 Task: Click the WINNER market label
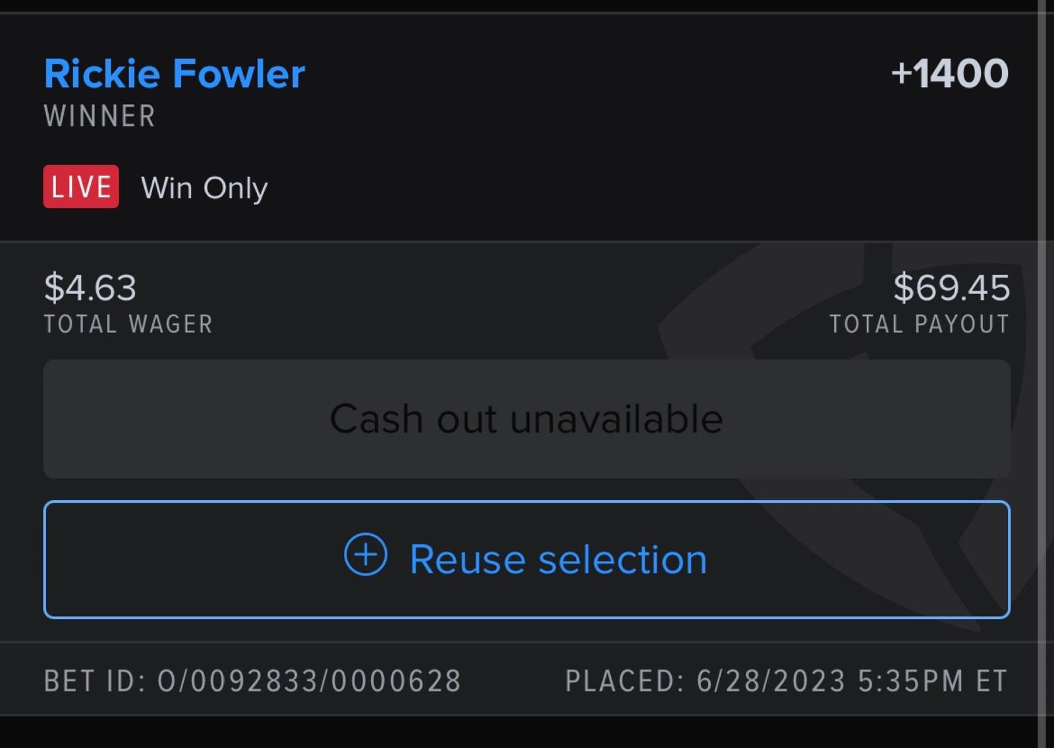tap(99, 116)
